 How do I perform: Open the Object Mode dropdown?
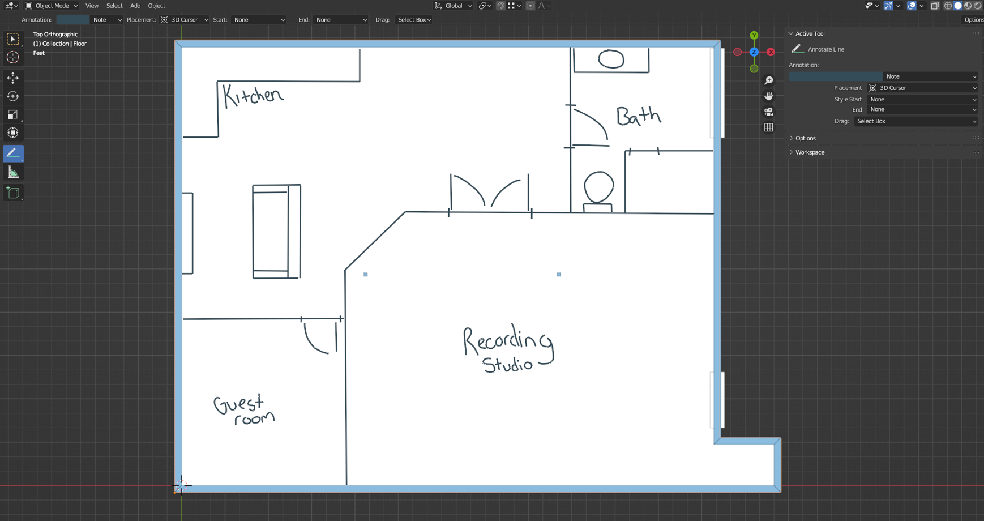[x=51, y=6]
